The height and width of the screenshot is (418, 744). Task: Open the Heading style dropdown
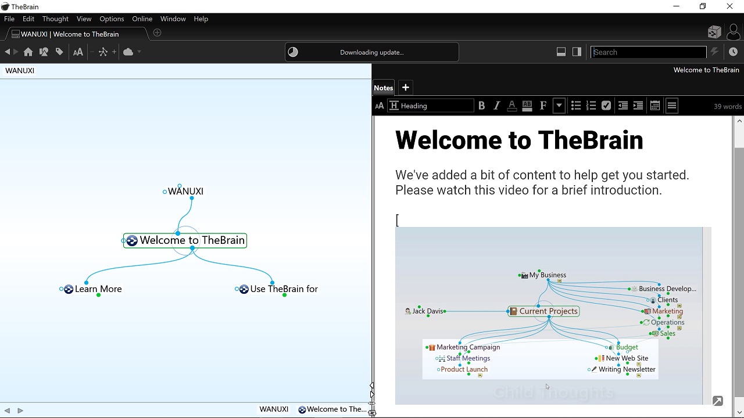(431, 106)
